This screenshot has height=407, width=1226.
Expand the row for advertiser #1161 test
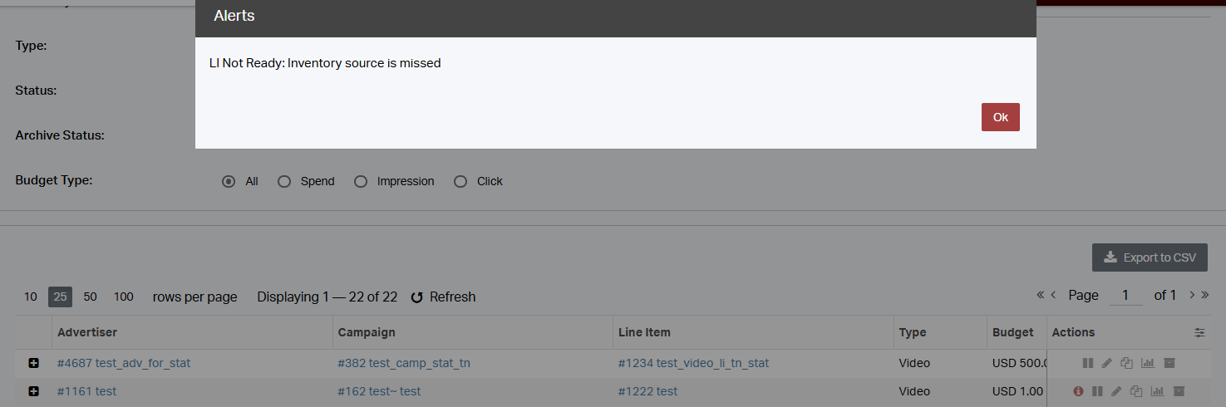(33, 391)
